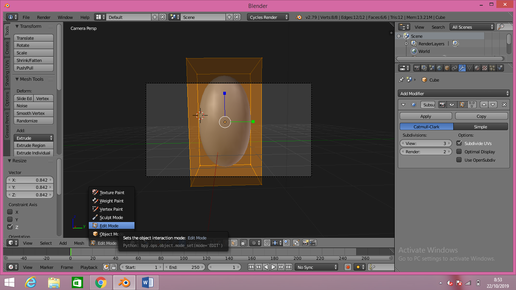Open the All Scenes outliner filter dropdown
516x290 pixels.
[x=472, y=27]
